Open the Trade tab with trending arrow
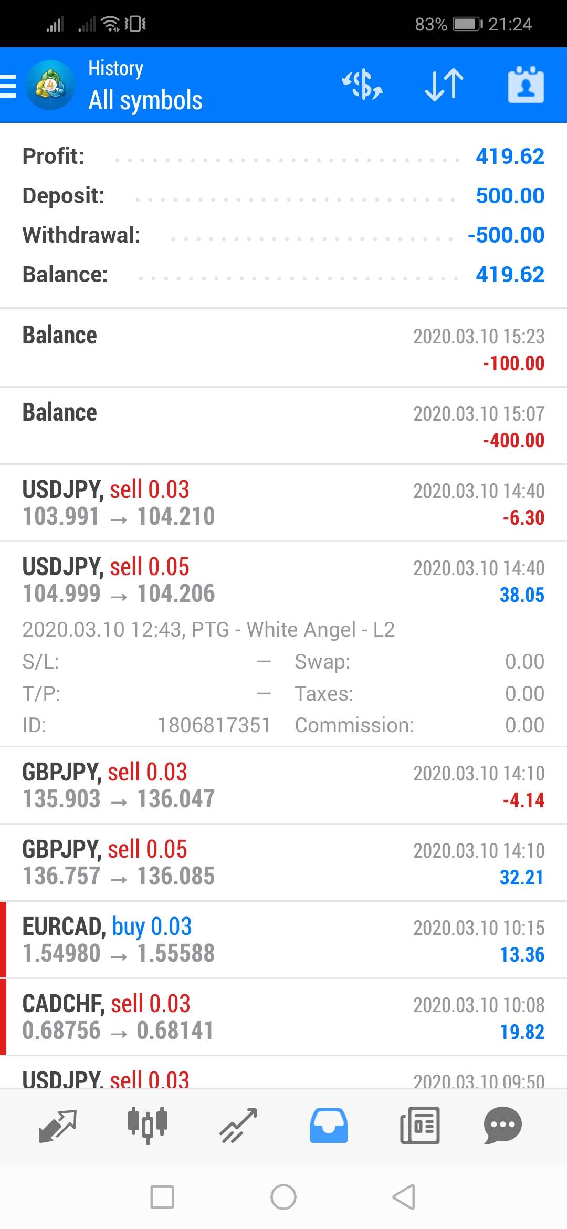Viewport: 567px width, 1229px height. coord(238,1126)
